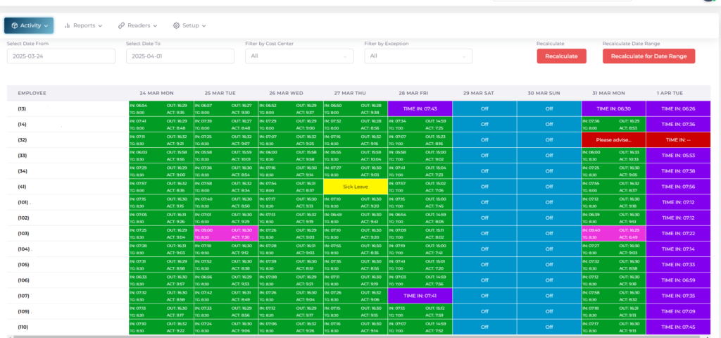This screenshot has width=721, height=338.
Task: Click the purple TIME IN: 07:43 cell
Action: [420, 108]
